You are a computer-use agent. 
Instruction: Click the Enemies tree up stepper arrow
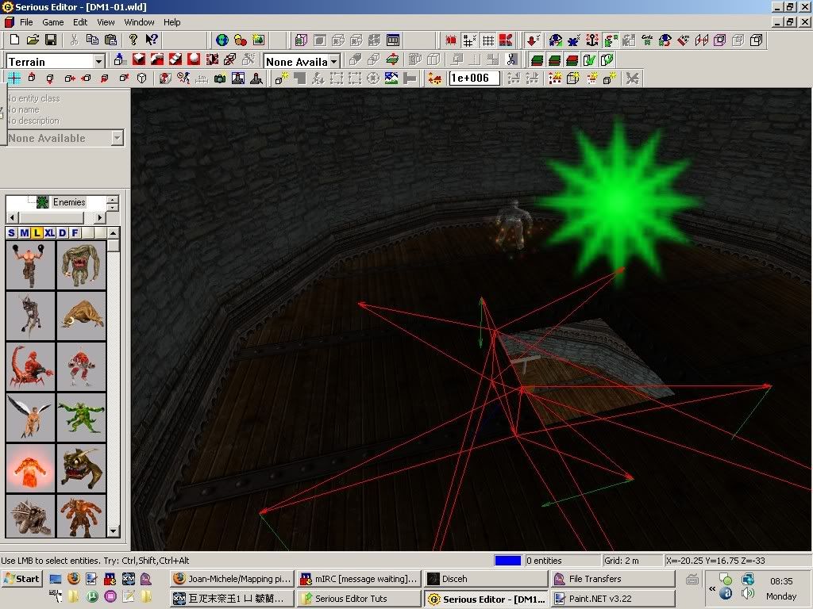coord(113,199)
